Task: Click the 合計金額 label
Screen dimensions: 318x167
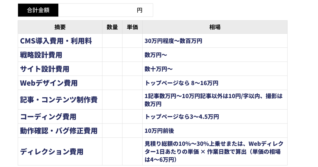Action: [x=38, y=10]
